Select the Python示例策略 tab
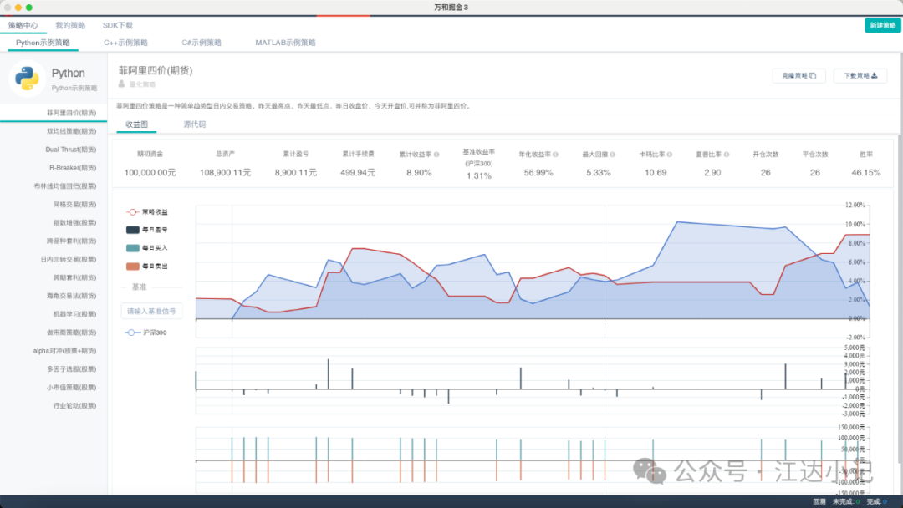This screenshot has width=903, height=508. [43, 43]
